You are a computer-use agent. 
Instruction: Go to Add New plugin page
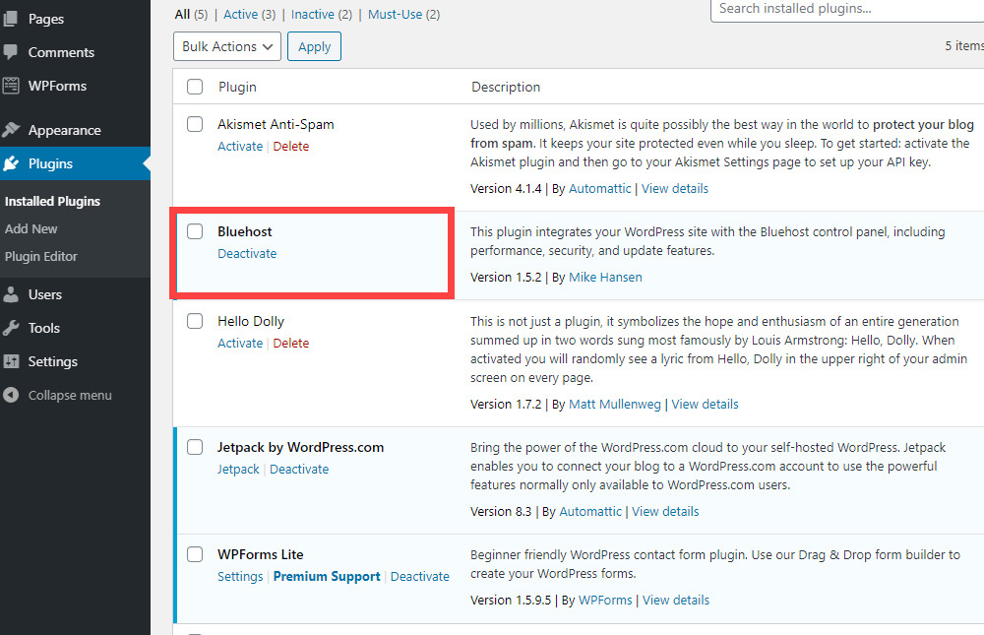tap(31, 228)
